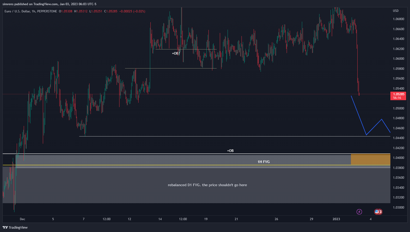Select the orange zone box beside 1H FVG
Image resolution: width=410 pixels, height=232 pixels.
pyautogui.click(x=371, y=159)
